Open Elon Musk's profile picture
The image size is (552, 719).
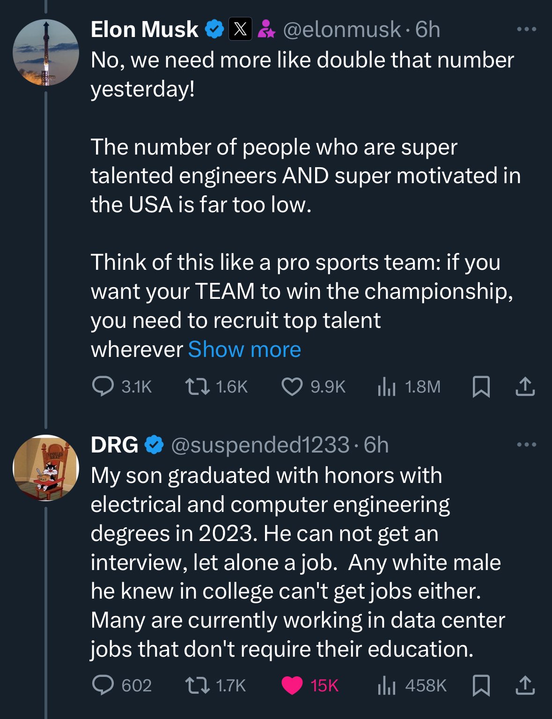[x=45, y=52]
